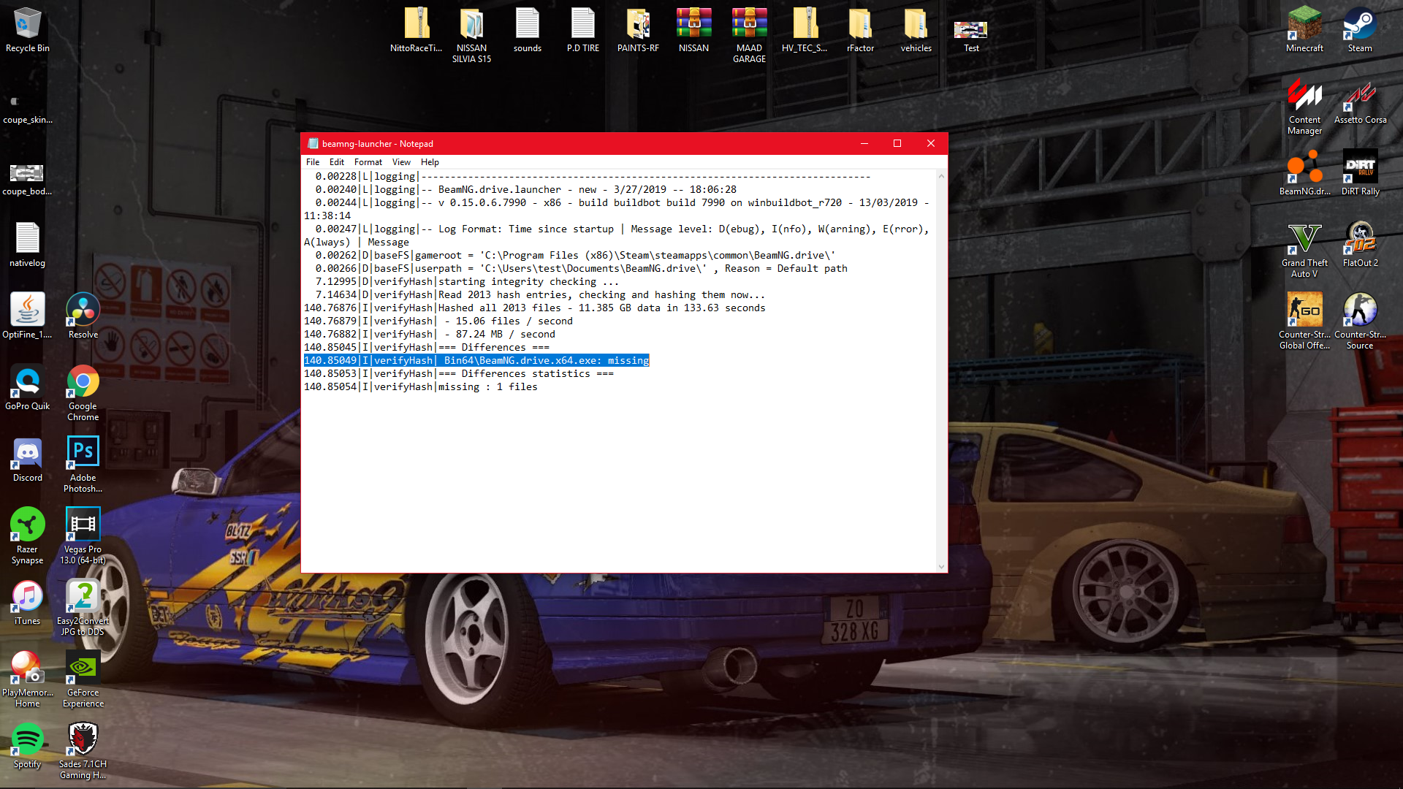Select the Google Chrome shortcut
Image resolution: width=1403 pixels, height=789 pixels.
(83, 386)
